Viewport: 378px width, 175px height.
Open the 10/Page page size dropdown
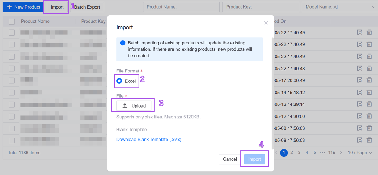click(360, 153)
